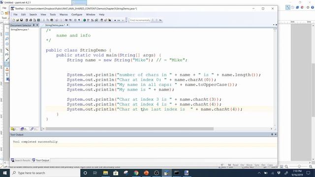Click the Undo arrow icon in TextPad toolbar
315x177 pixels.
pyautogui.click(x=57, y=20)
